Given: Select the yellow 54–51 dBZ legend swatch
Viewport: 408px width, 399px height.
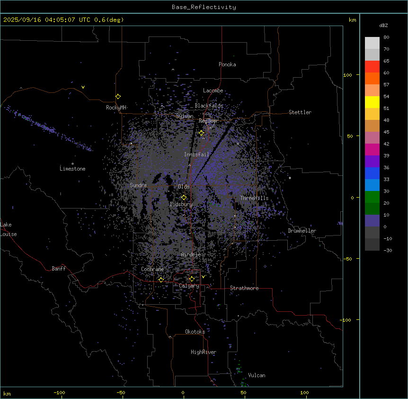Looking at the screenshot, I should pyautogui.click(x=372, y=102).
